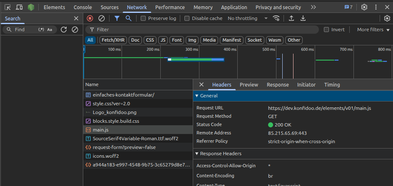393x186 pixels.
Task: Click the network search magnifier icon
Action: pos(128,18)
